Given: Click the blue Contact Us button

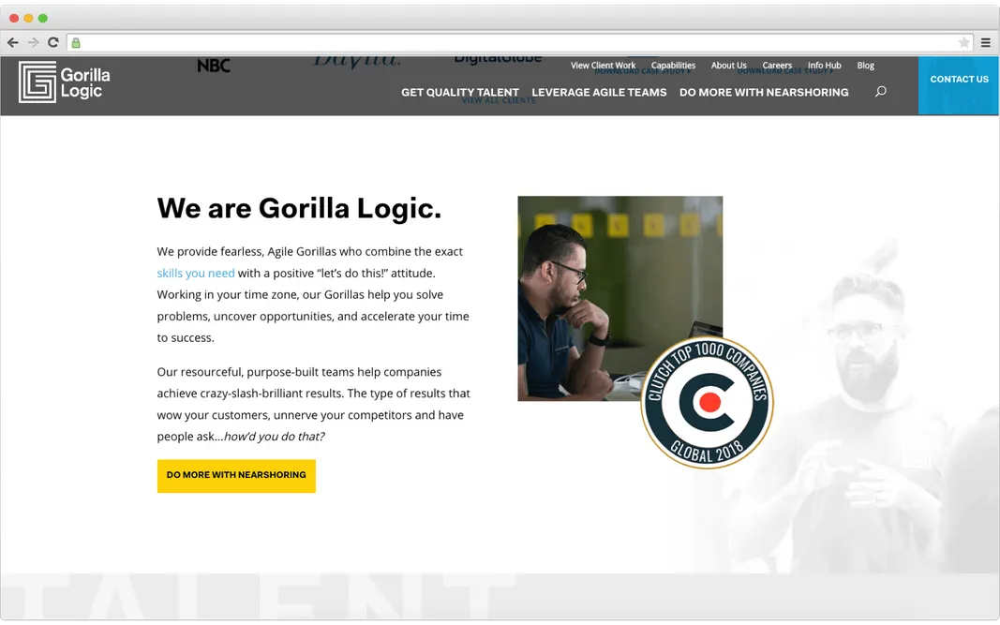Looking at the screenshot, I should [959, 85].
